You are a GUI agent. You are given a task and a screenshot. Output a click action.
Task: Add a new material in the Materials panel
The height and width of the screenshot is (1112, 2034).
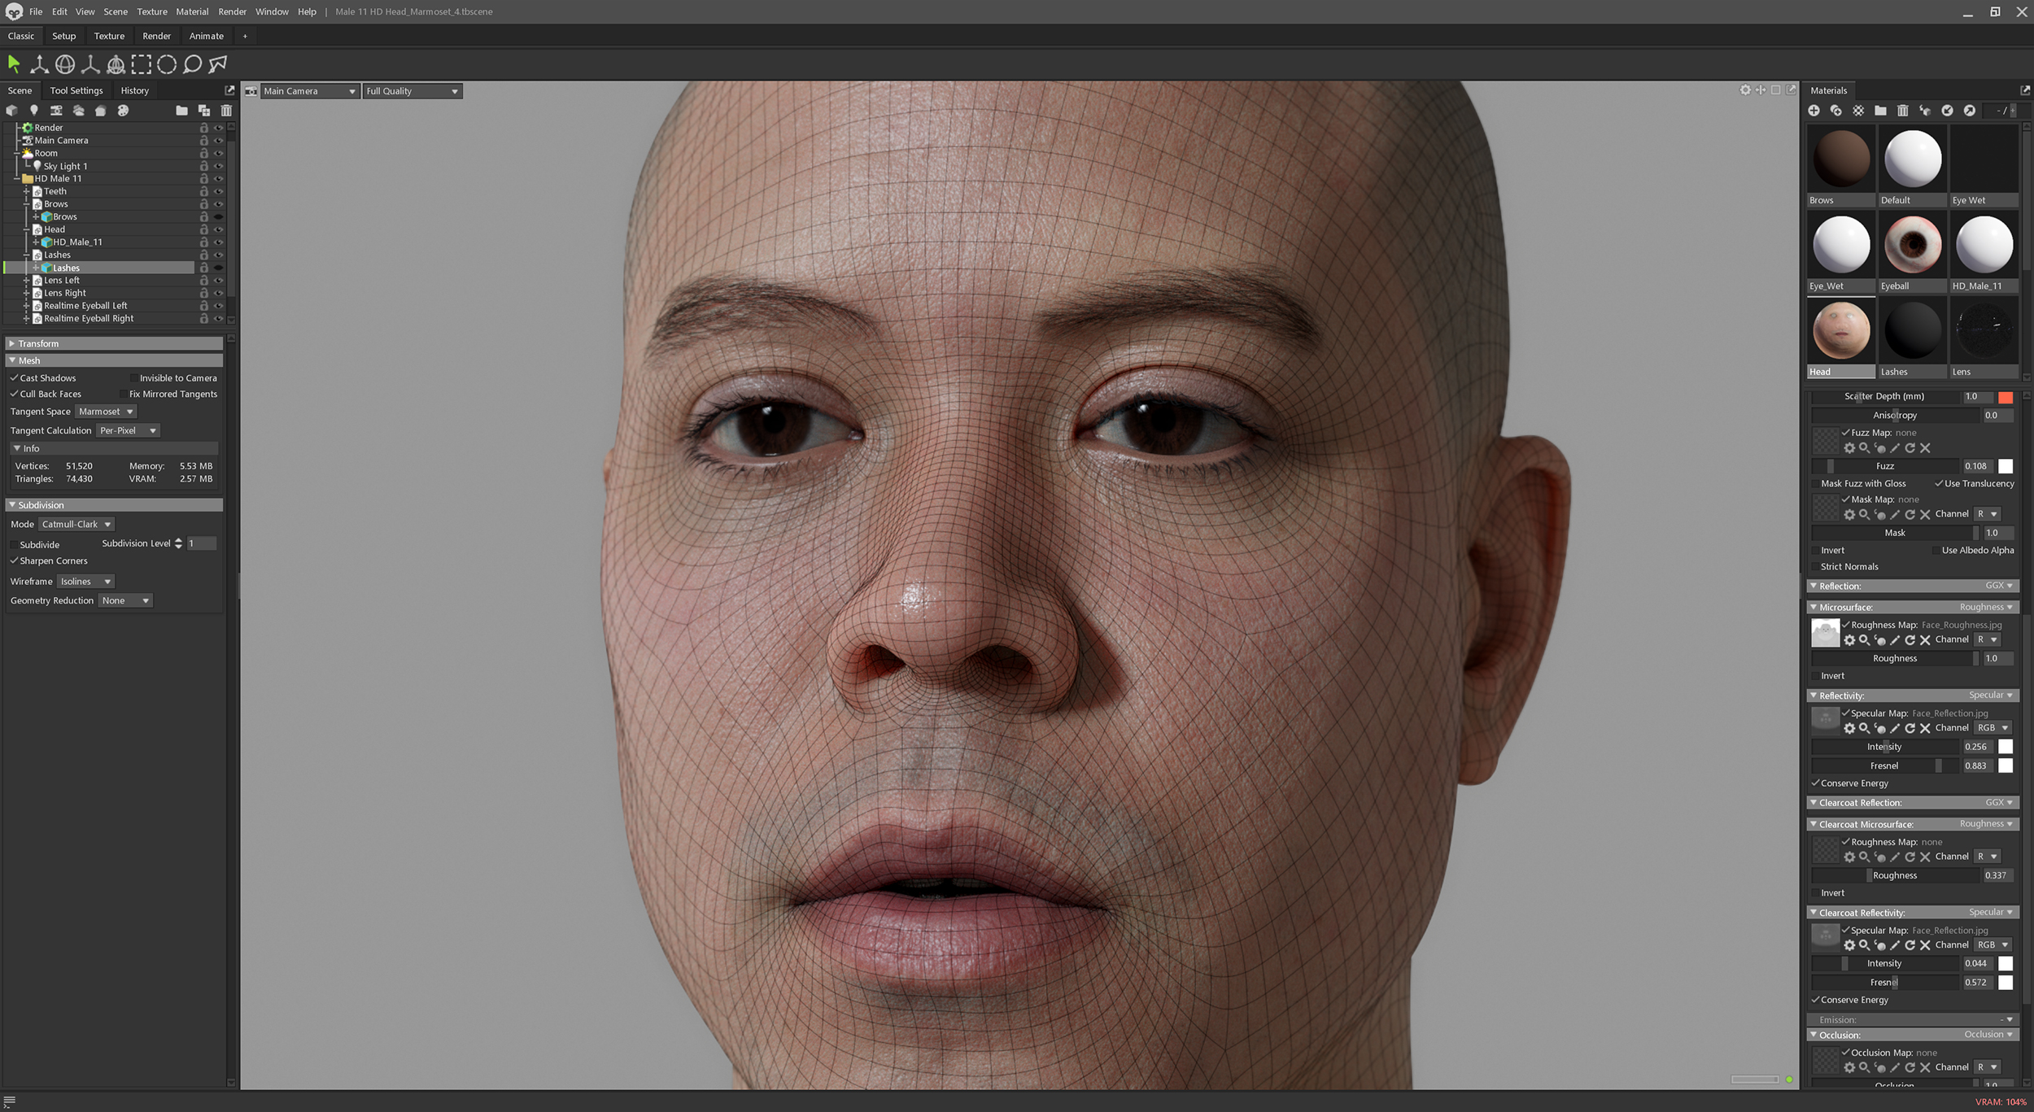click(1815, 111)
